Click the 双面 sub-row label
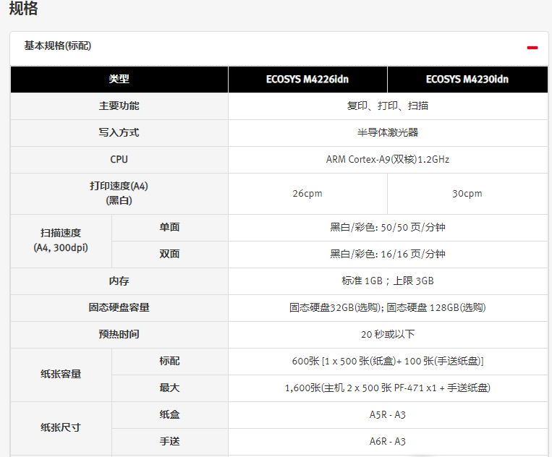This screenshot has height=457, width=552. click(x=170, y=254)
